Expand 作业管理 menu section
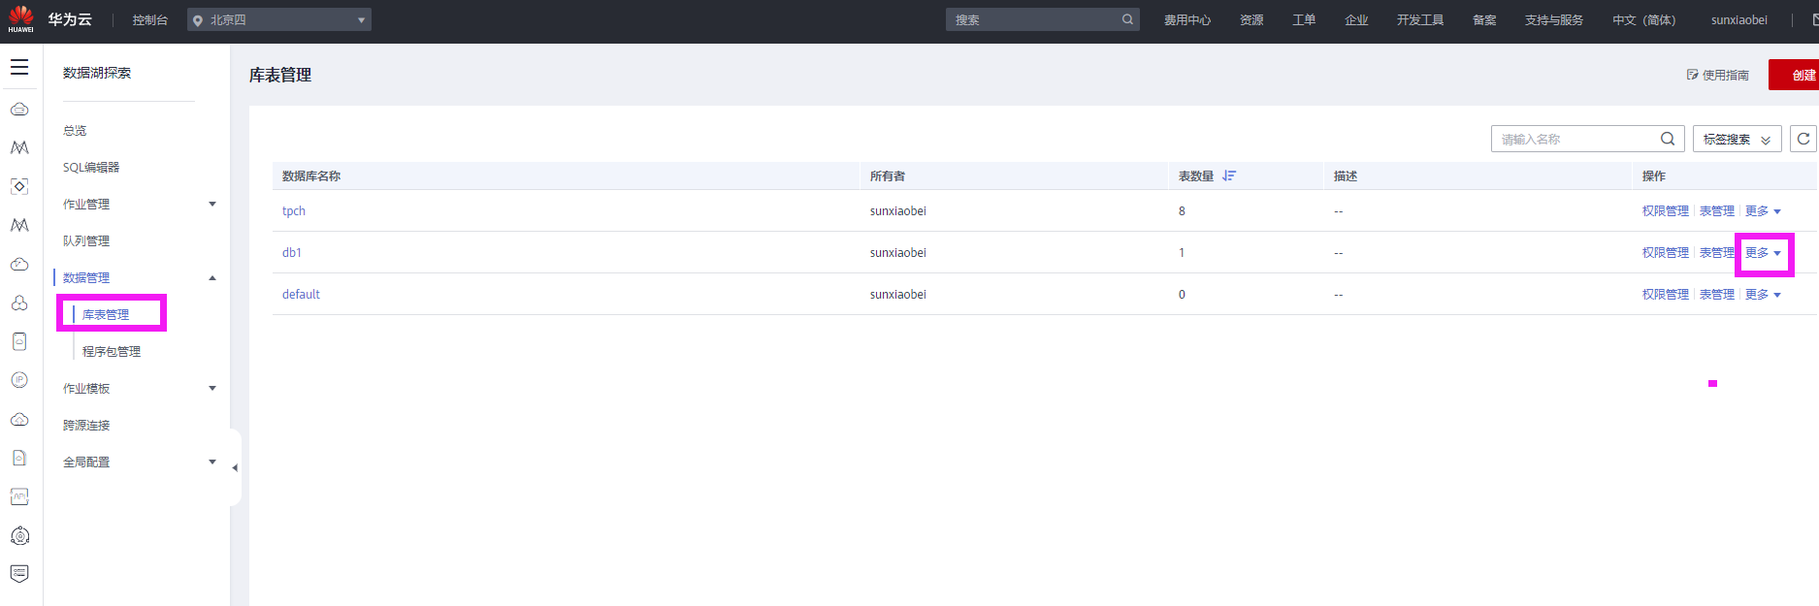This screenshot has height=606, width=1819. 212,204
